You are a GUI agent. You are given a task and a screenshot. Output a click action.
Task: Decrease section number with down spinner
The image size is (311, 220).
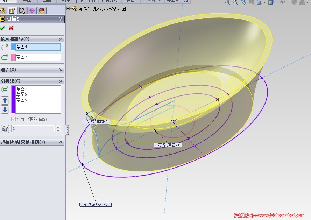[x=58, y=130]
